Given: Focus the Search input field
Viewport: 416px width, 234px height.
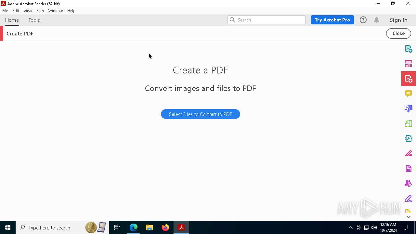Looking at the screenshot, I should (266, 20).
